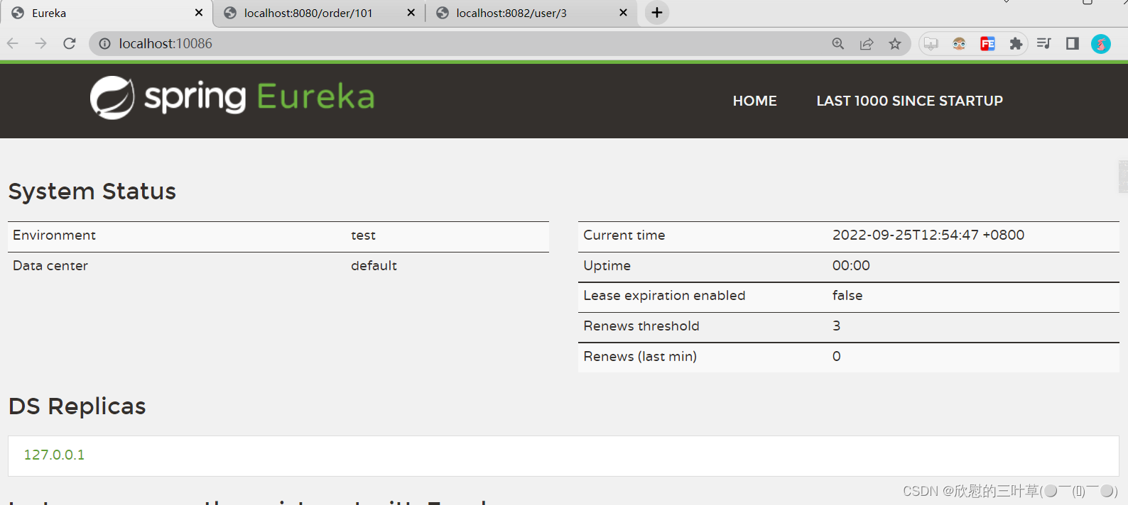Select the timestamp 2022-09-25T12:54:47 +0800
Viewport: 1128px width, 505px height.
[x=928, y=235]
